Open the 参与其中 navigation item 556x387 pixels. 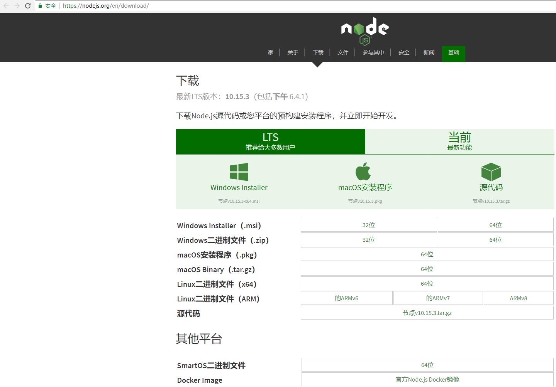pyautogui.click(x=373, y=52)
